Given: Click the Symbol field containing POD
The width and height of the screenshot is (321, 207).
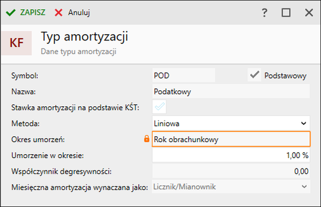Looking at the screenshot, I should click(183, 75).
